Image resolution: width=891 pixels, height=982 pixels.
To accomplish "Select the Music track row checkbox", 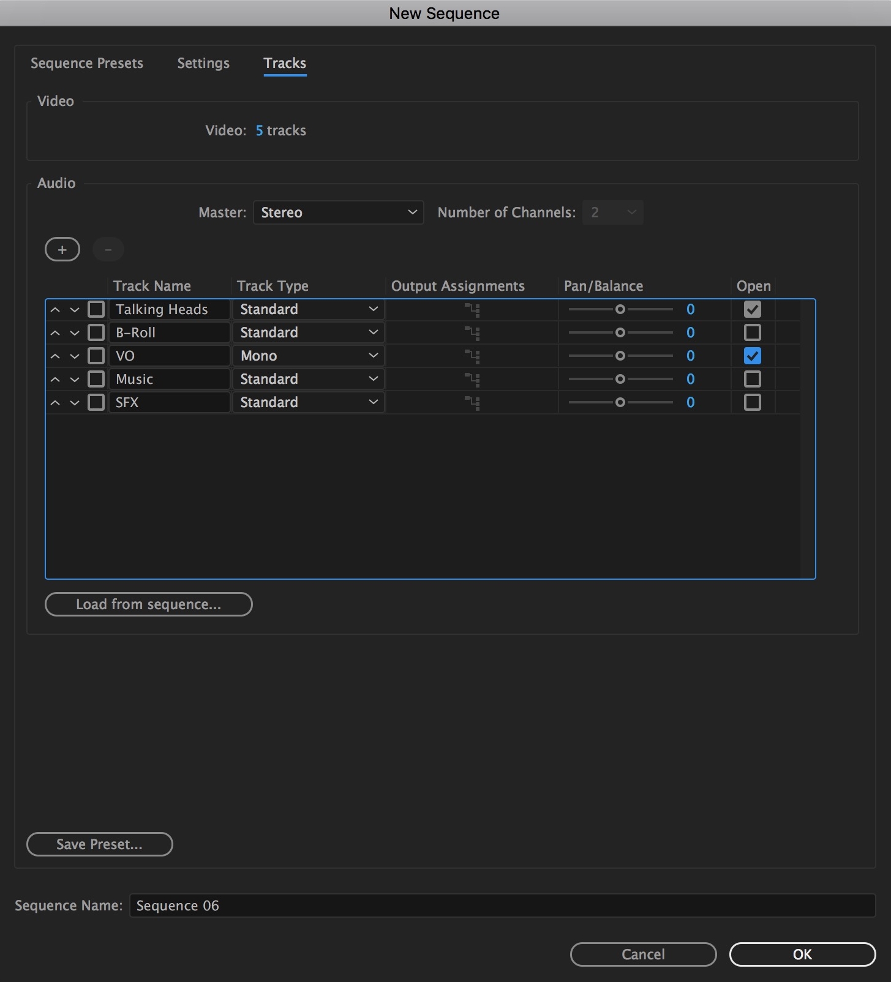I will point(96,379).
